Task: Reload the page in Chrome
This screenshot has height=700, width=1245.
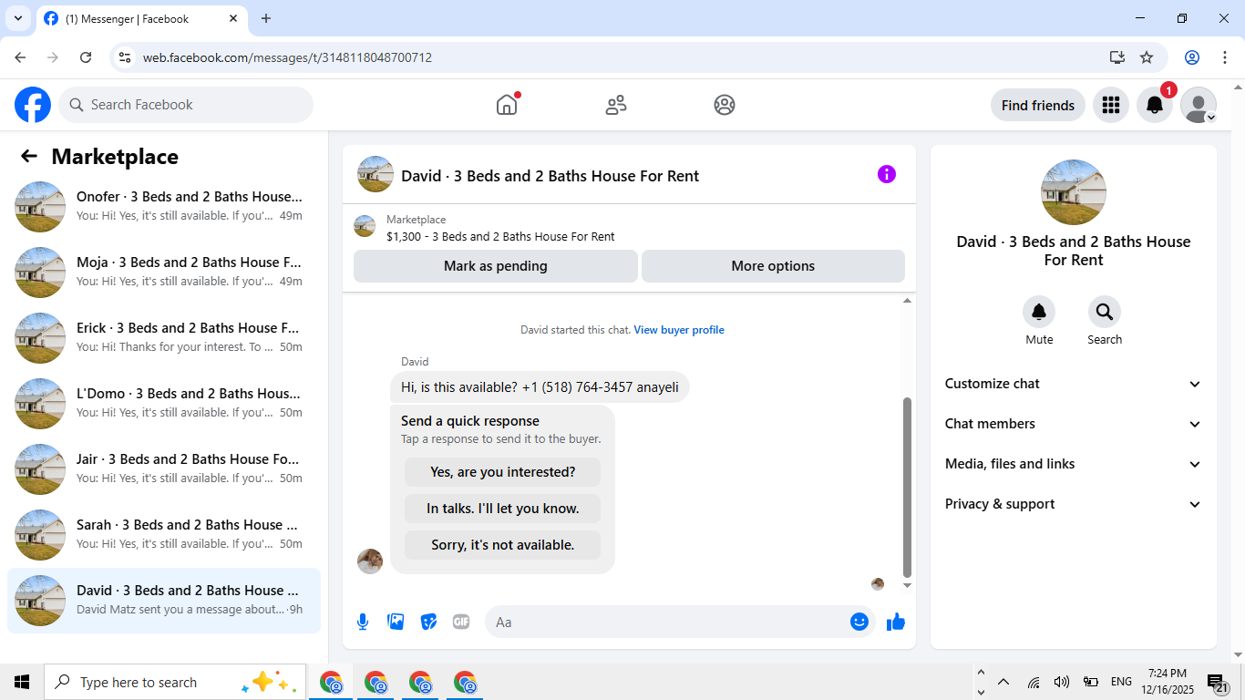Action: point(86,57)
